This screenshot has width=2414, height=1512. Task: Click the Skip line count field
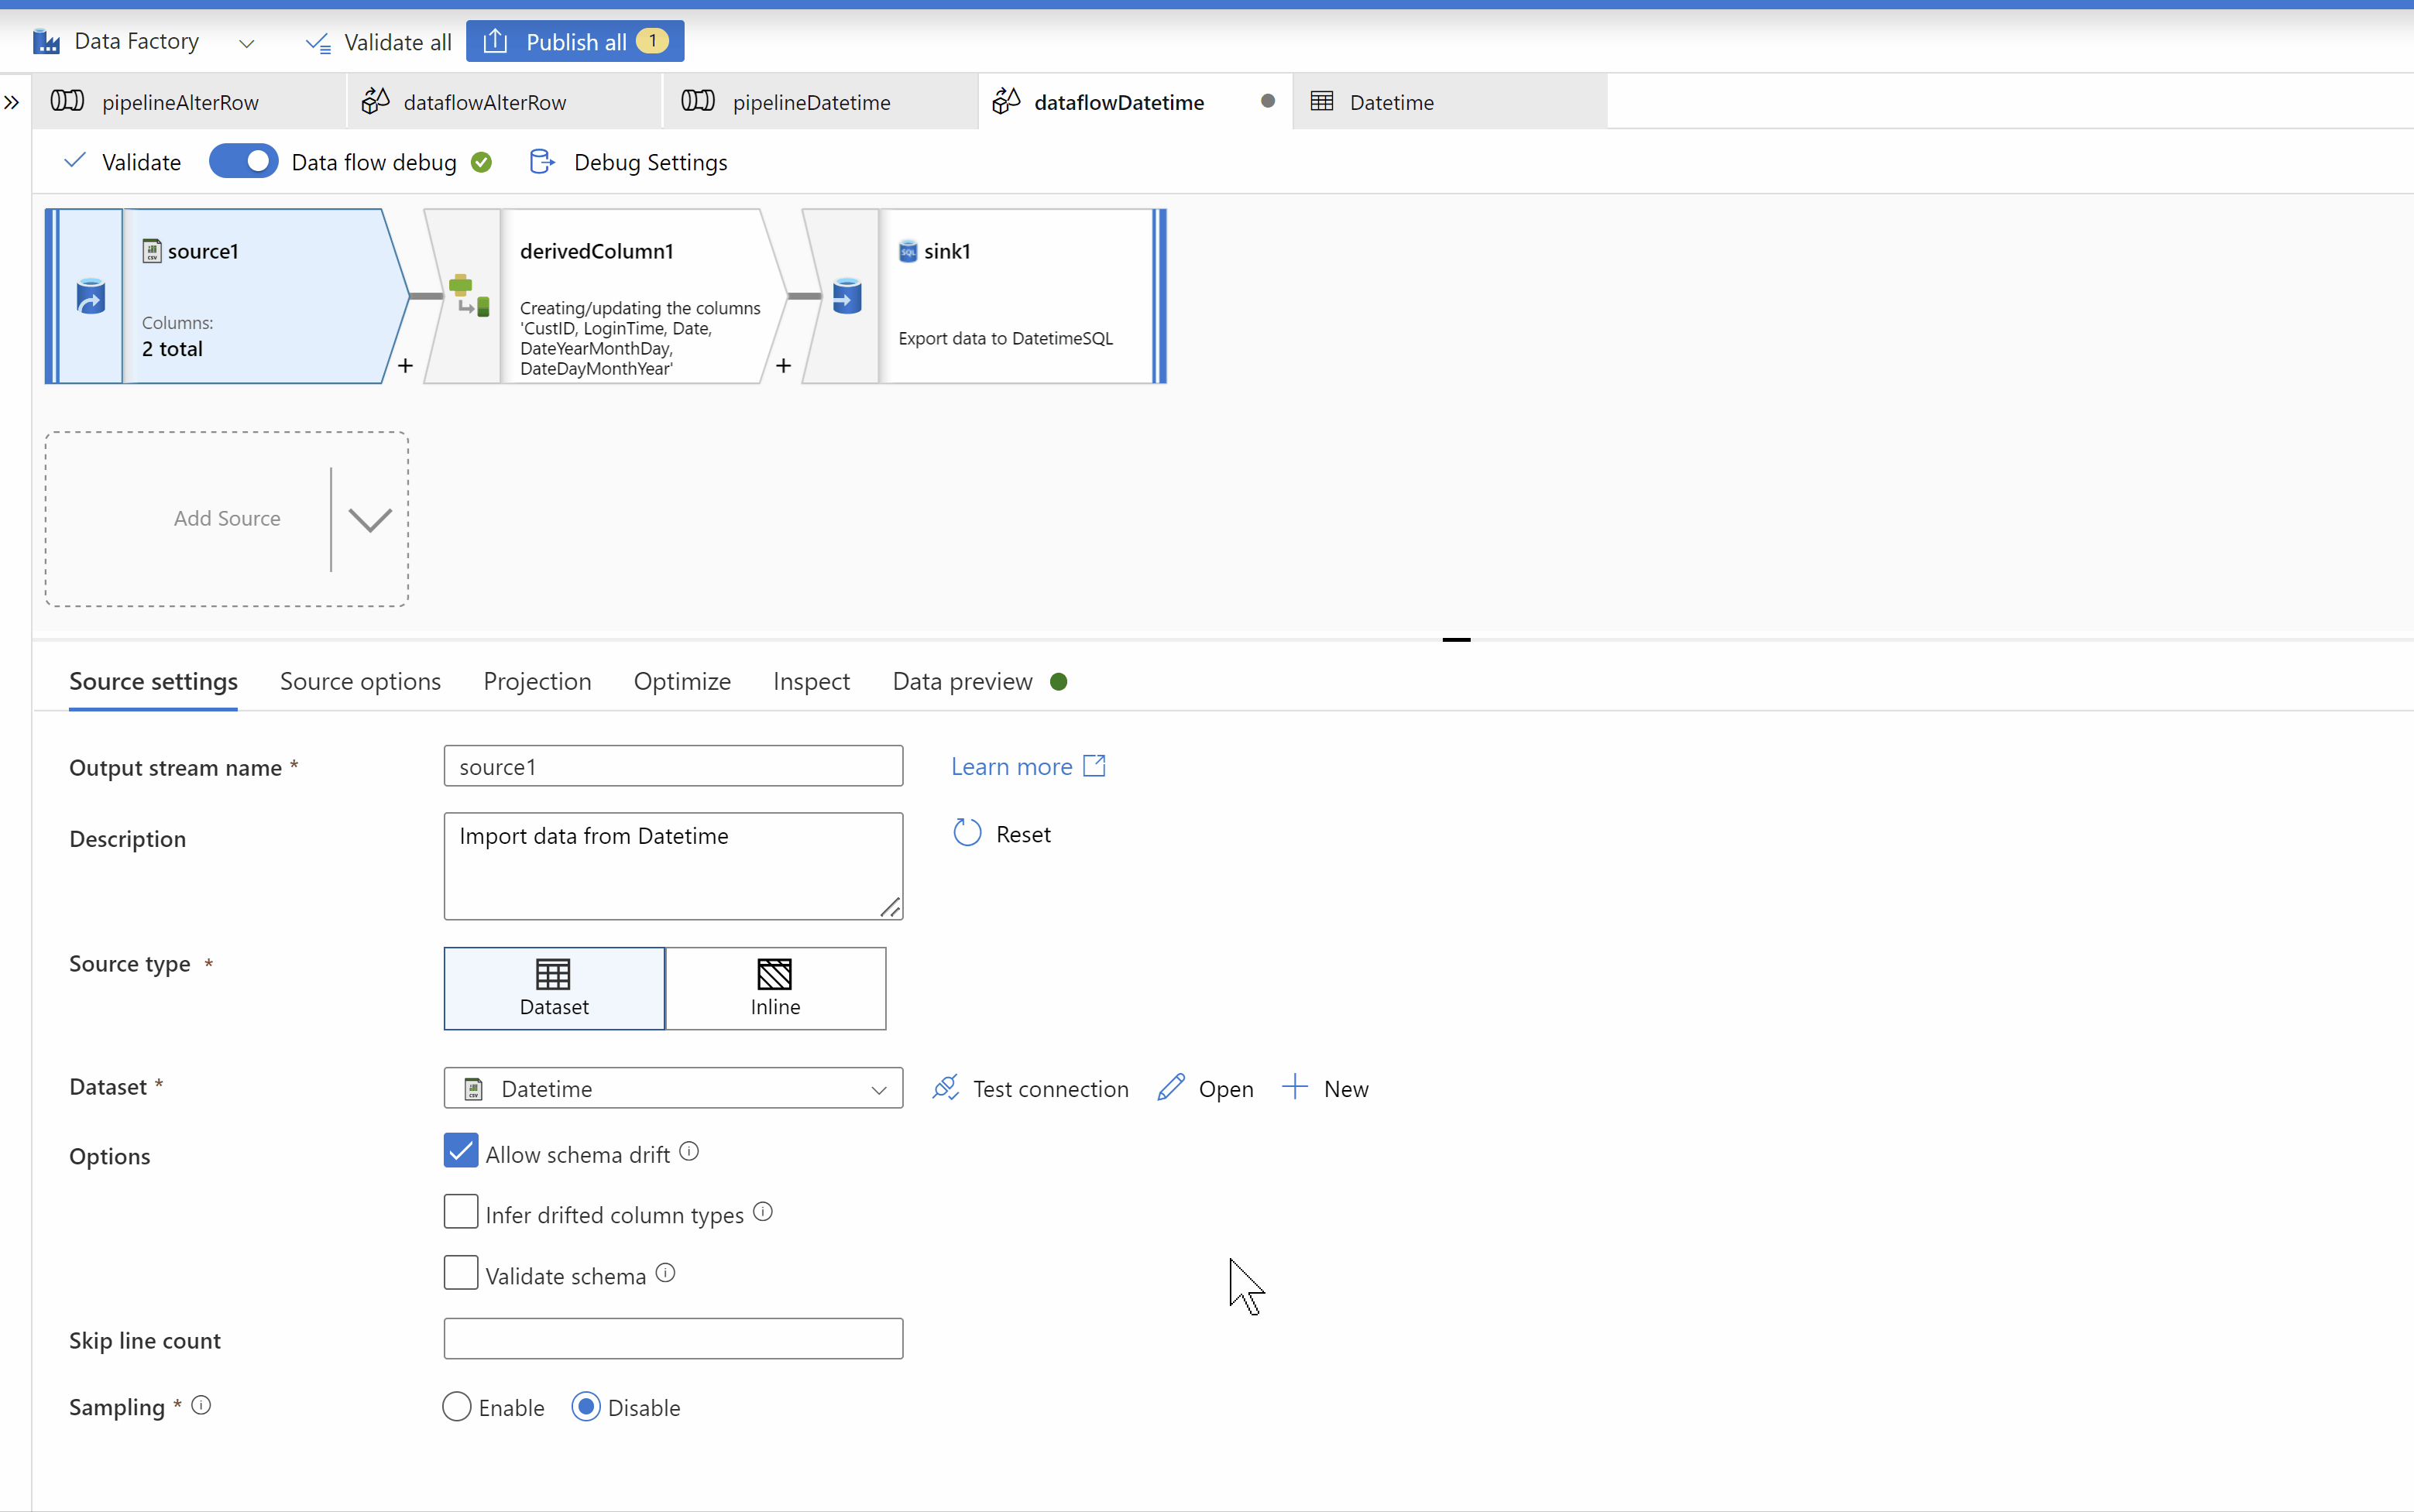click(672, 1338)
